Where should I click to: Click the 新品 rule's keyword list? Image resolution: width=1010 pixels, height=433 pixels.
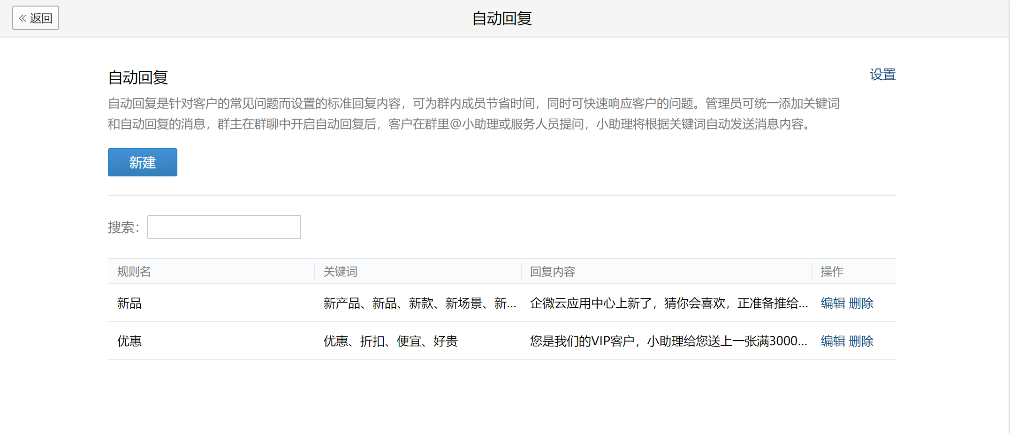(419, 304)
